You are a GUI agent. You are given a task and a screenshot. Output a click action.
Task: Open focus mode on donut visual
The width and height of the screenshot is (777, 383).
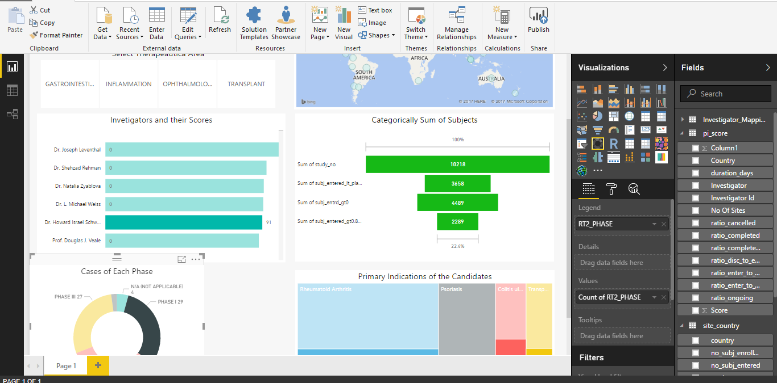pyautogui.click(x=181, y=259)
